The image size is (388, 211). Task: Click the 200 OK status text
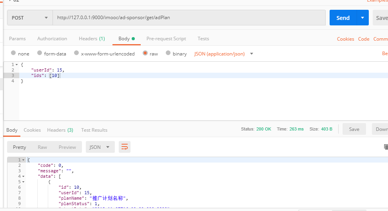pos(263,129)
